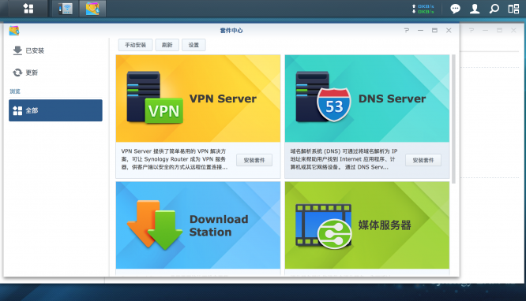Check the network speed indicator
526x301 pixels.
click(x=423, y=9)
